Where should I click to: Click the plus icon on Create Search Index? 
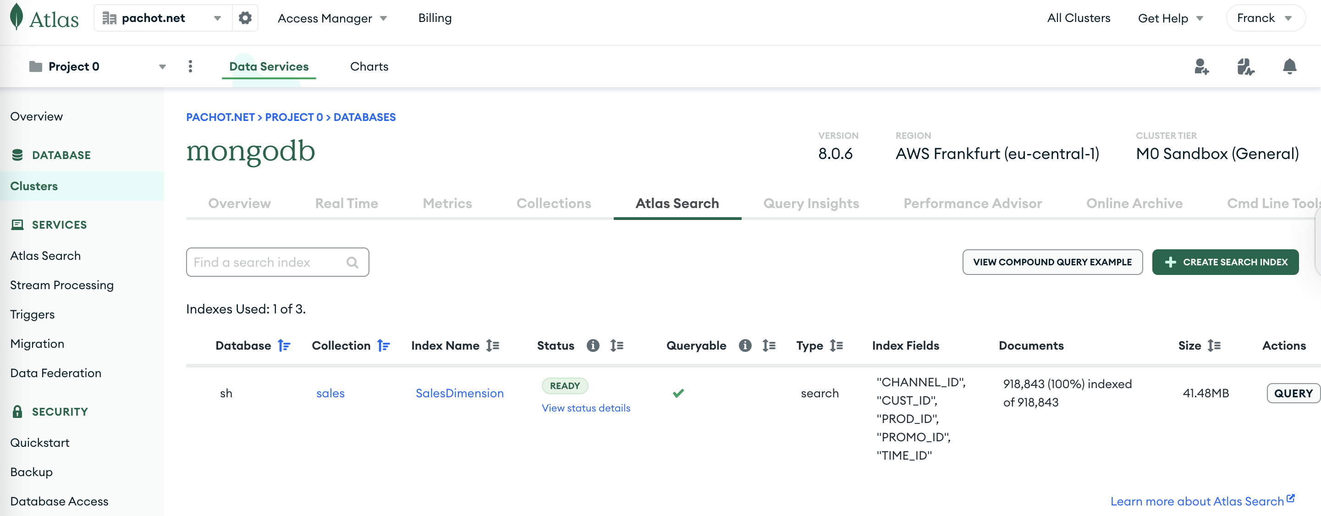[x=1170, y=262]
